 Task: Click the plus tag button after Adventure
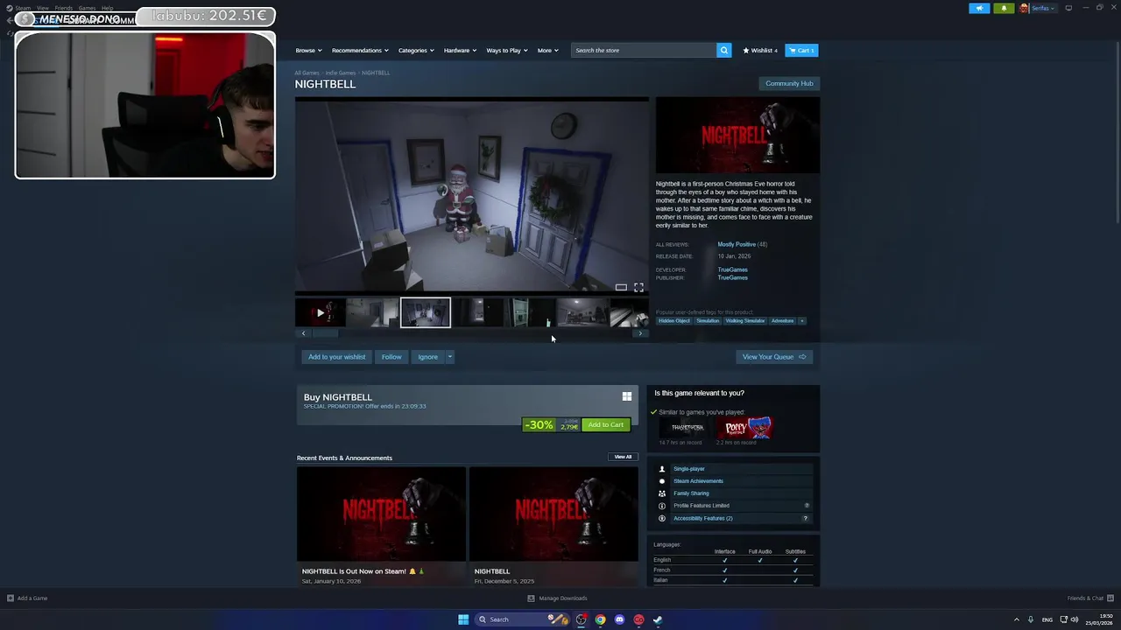[801, 320]
